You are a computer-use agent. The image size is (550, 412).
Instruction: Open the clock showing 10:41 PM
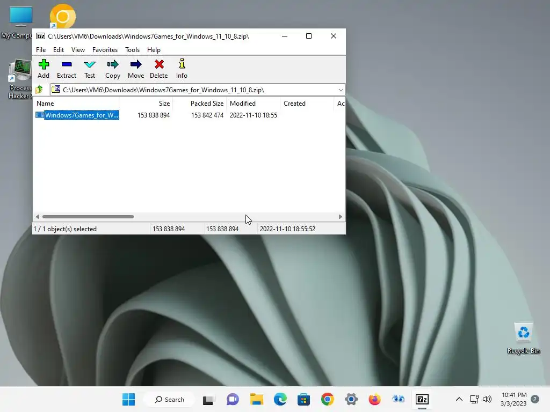point(514,399)
